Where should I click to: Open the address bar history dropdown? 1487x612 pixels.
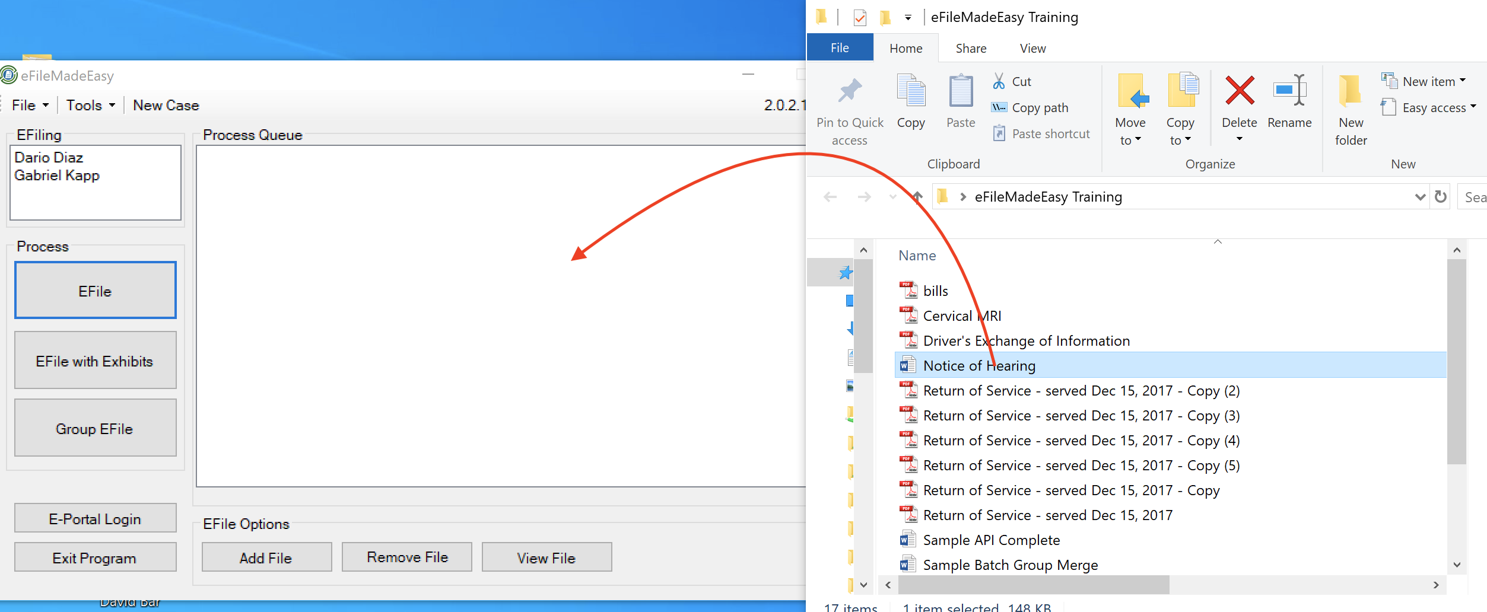pyautogui.click(x=1420, y=197)
